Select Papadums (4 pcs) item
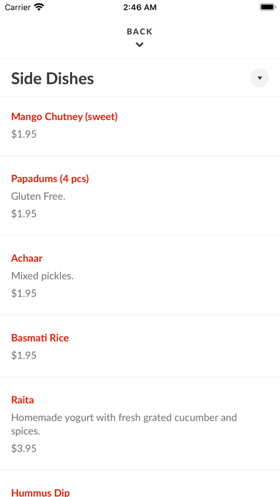 [x=140, y=196]
